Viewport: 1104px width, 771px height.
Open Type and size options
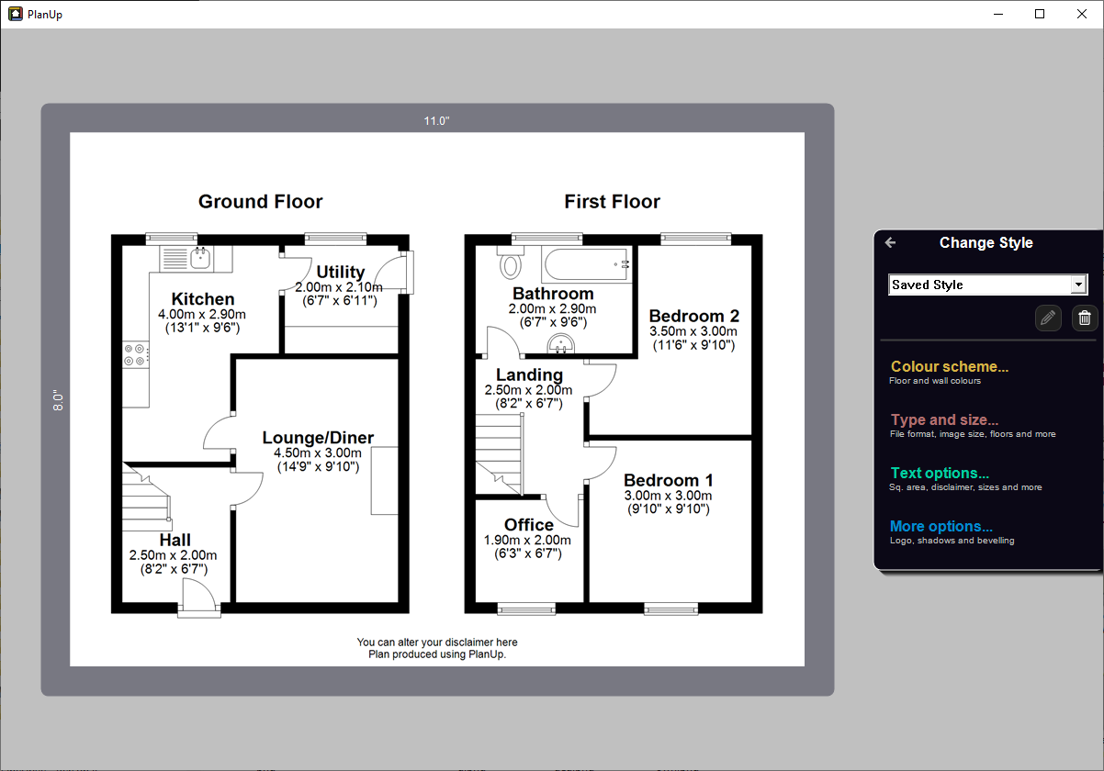click(x=973, y=425)
